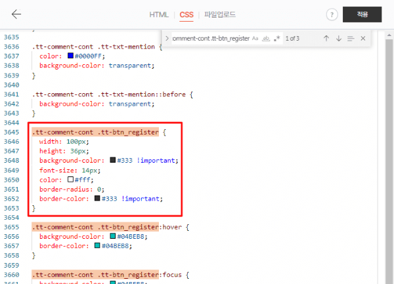Image resolution: width=394 pixels, height=284 pixels.
Task: Click the .tt-txt-mention selector on line 3636
Action: coord(126,47)
